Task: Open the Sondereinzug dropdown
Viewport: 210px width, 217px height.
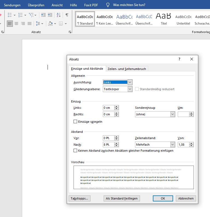Action: (173, 114)
